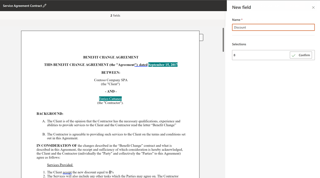The image size is (320, 178).
Task: Click the Selections box containing 8
Action: point(260,55)
